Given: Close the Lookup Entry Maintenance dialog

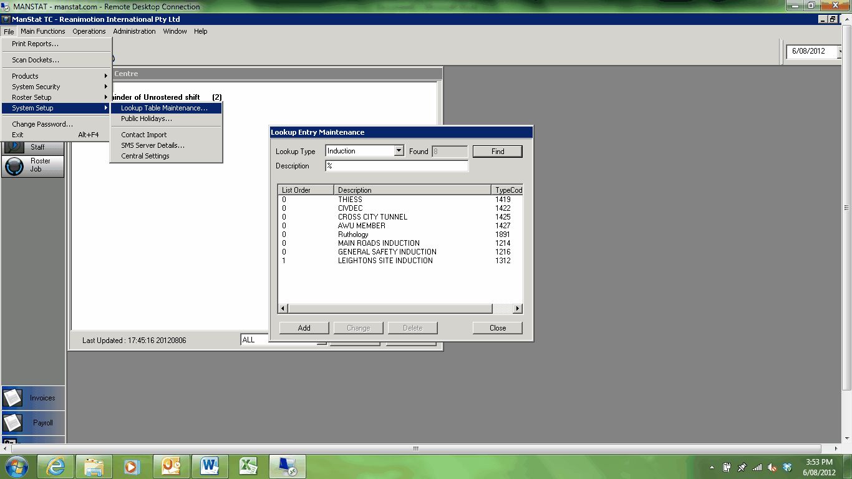Looking at the screenshot, I should point(497,328).
